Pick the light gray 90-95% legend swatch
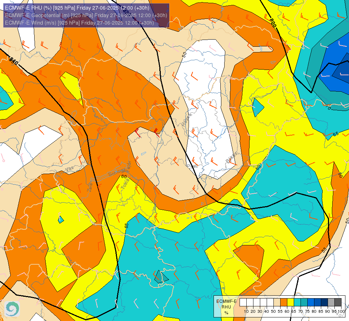This screenshot has height=321, width=349. (331, 302)
